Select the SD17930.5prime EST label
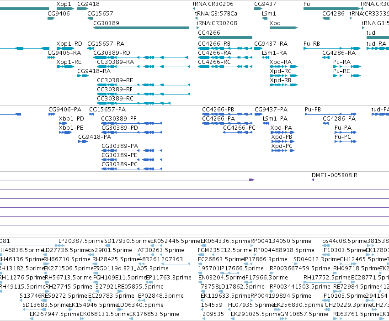 tap(128, 241)
